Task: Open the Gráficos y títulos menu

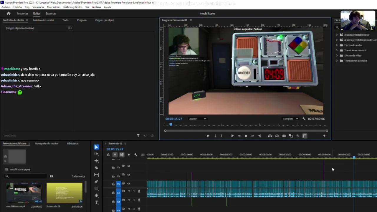Action: coord(73,7)
